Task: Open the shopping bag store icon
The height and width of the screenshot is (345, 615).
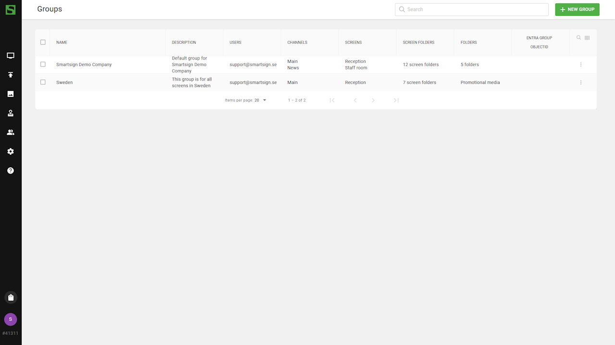Action: coord(11,298)
